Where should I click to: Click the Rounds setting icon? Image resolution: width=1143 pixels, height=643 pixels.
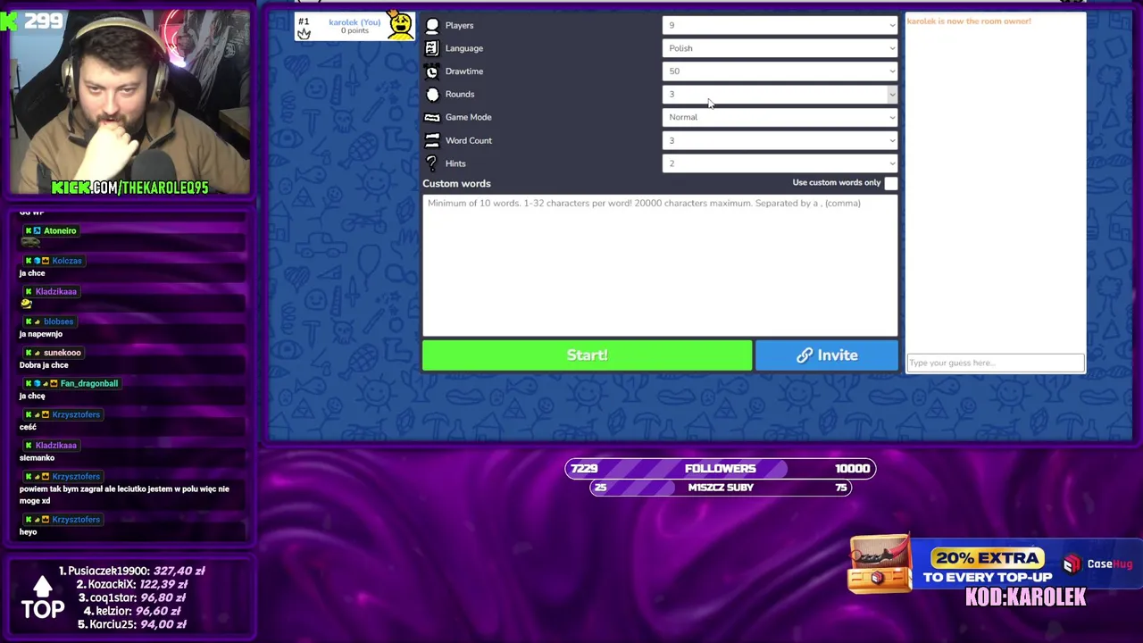click(432, 94)
